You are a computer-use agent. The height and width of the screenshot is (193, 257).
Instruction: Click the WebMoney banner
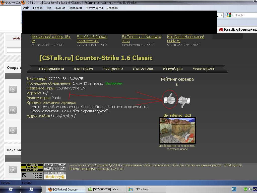[x=55, y=175]
